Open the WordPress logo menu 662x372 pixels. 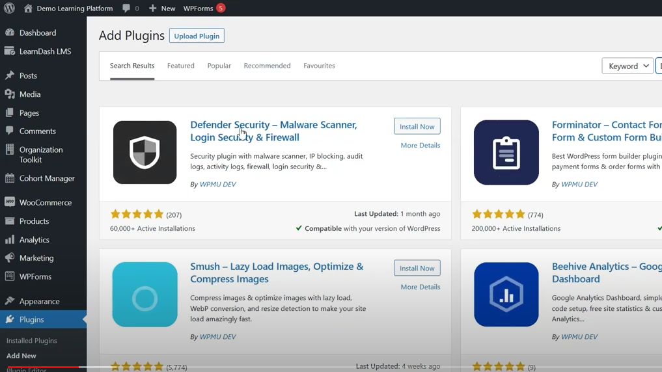[9, 8]
